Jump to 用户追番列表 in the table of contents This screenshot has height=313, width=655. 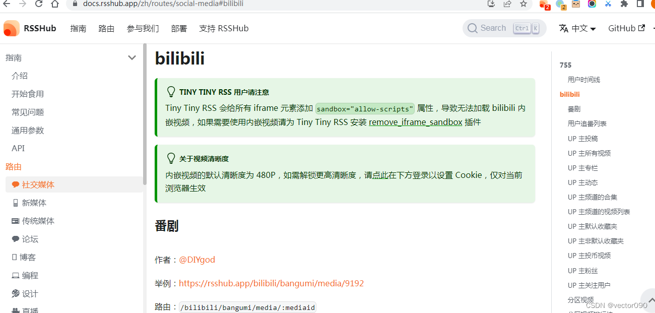587,123
